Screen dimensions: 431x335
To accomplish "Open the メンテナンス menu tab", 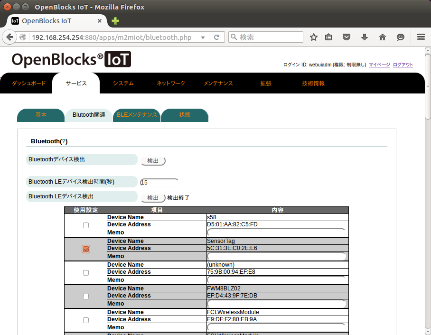I will (218, 83).
